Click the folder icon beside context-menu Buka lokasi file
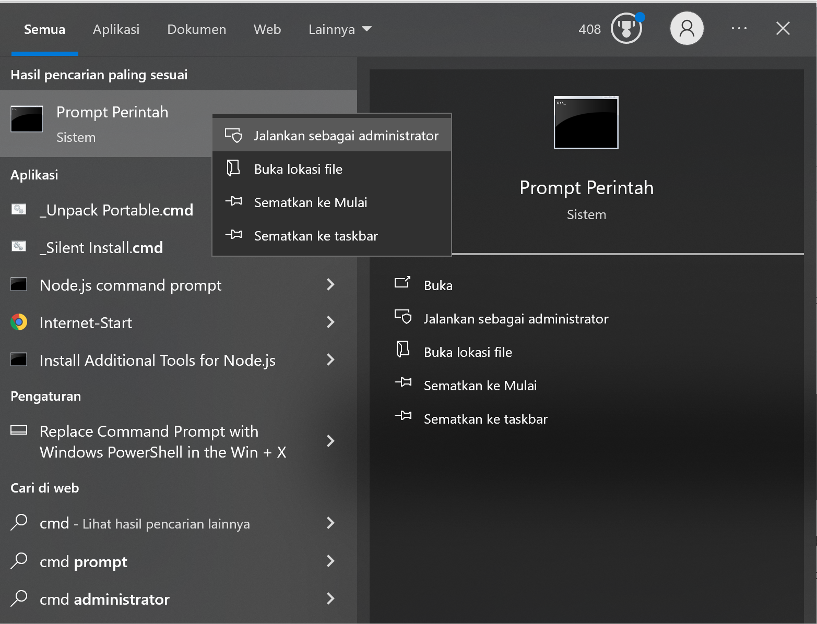The height and width of the screenshot is (624, 817). pos(233,168)
